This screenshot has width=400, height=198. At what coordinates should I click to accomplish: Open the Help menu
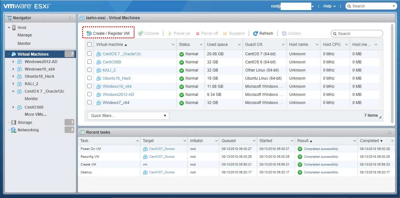[329, 6]
